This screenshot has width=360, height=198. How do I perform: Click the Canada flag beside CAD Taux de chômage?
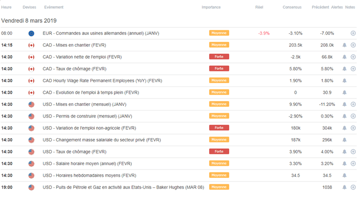tap(31, 69)
